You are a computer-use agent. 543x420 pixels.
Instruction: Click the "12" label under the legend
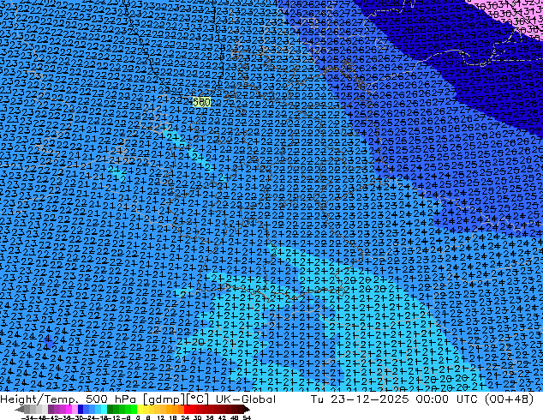tap(160, 418)
